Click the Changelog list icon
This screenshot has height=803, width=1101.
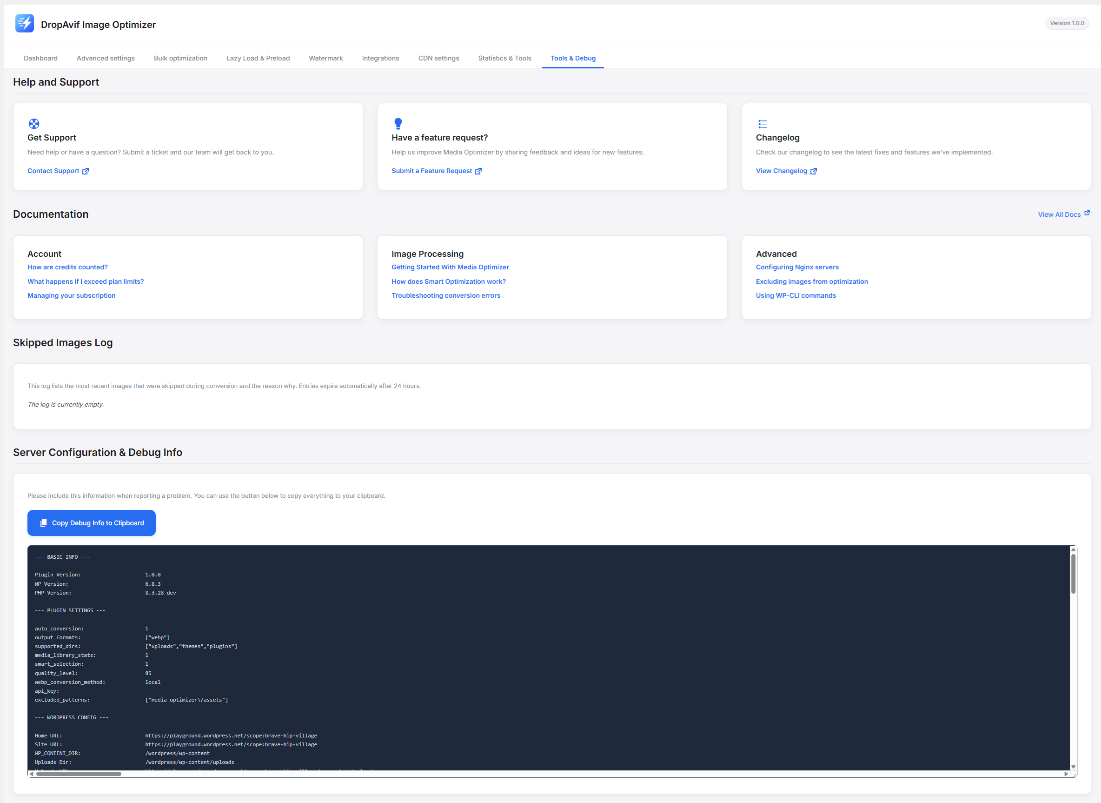pos(763,124)
